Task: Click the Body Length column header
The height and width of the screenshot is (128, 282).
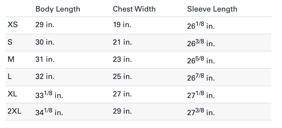Action: (x=58, y=9)
